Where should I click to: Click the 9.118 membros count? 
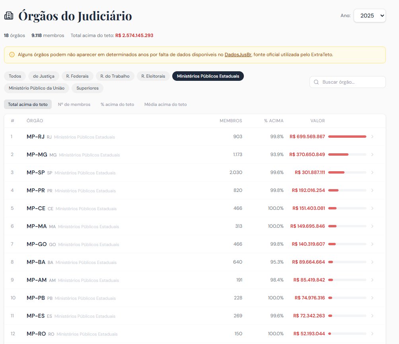coord(48,35)
